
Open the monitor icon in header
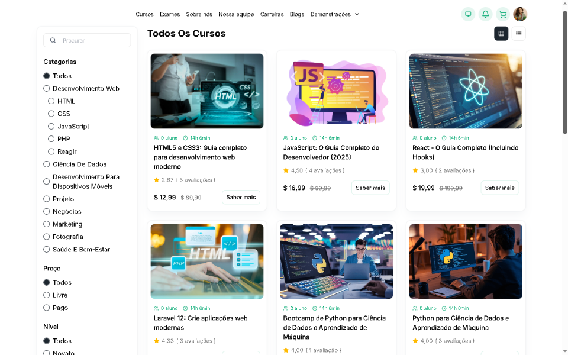click(468, 14)
